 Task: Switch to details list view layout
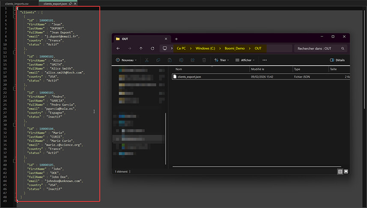340,171
